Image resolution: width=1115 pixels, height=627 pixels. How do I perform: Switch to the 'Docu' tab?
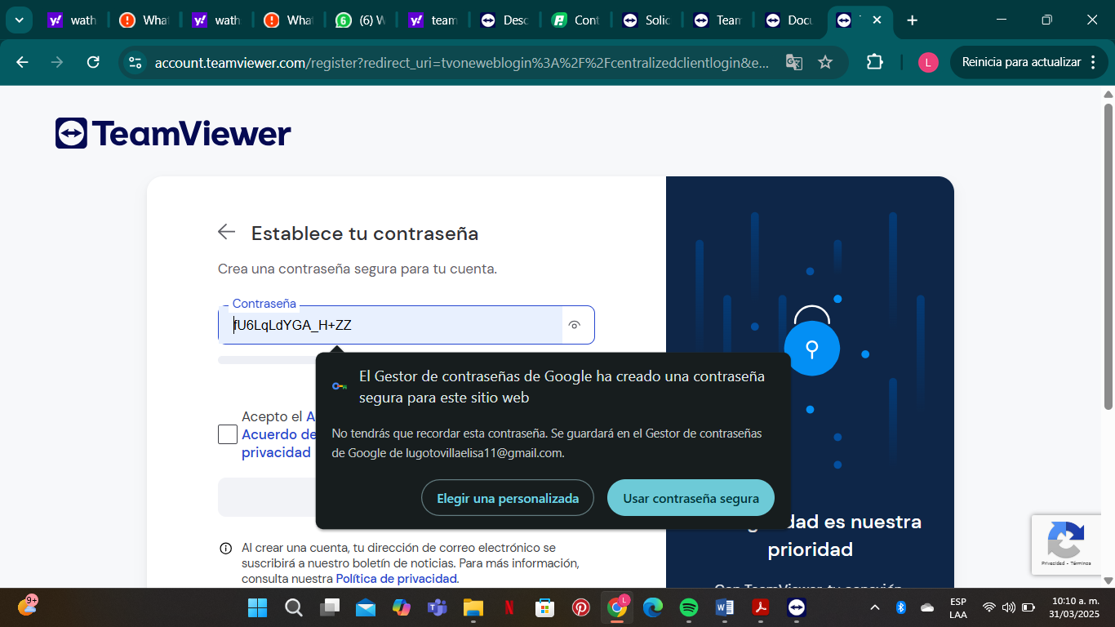790,20
